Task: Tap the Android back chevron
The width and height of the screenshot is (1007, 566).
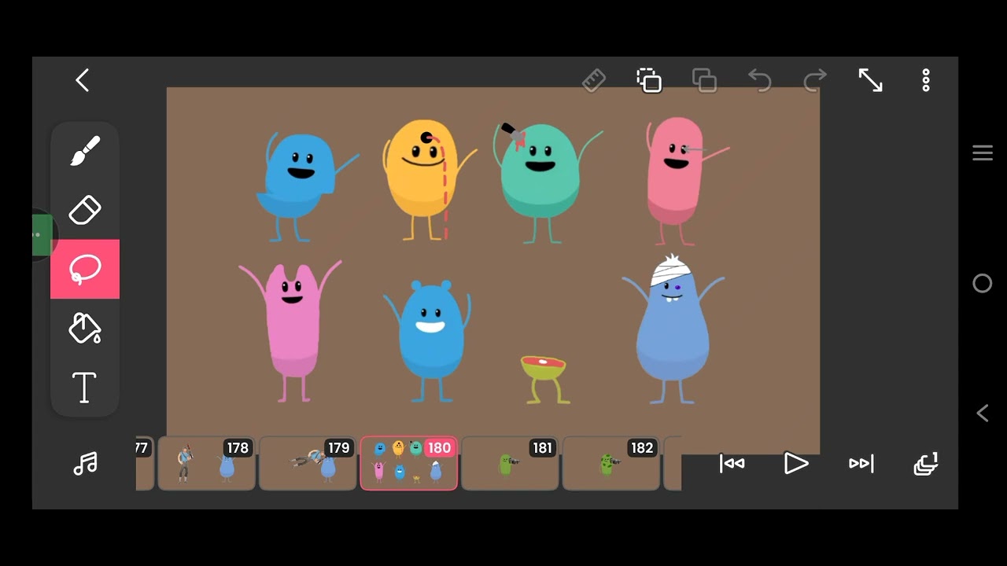Action: [x=983, y=413]
